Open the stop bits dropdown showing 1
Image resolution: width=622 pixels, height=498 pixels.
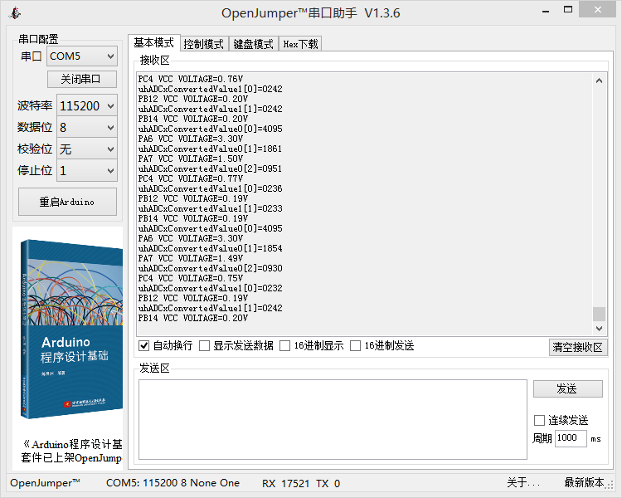click(87, 170)
